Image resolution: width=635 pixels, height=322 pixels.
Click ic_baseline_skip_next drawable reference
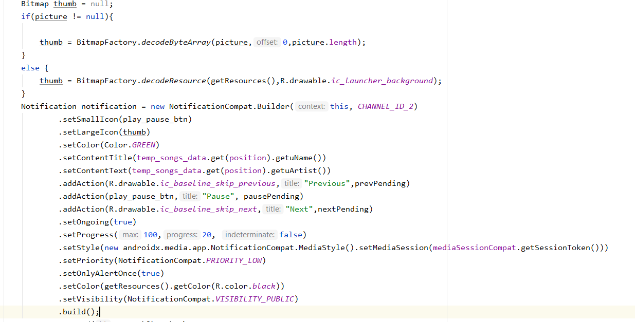(209, 209)
